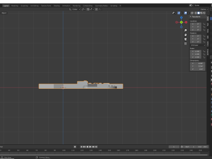This screenshot has height=159, width=212.
Task: Open the shading options dropdown arrow
Action: (207, 13)
